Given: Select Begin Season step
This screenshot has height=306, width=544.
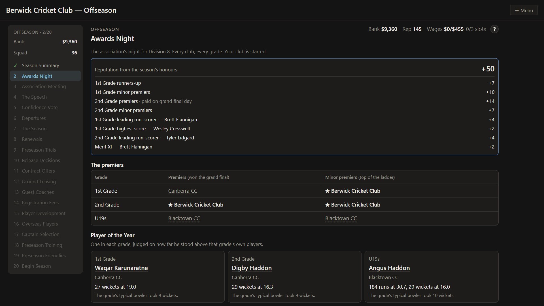Looking at the screenshot, I should [x=45, y=266].
